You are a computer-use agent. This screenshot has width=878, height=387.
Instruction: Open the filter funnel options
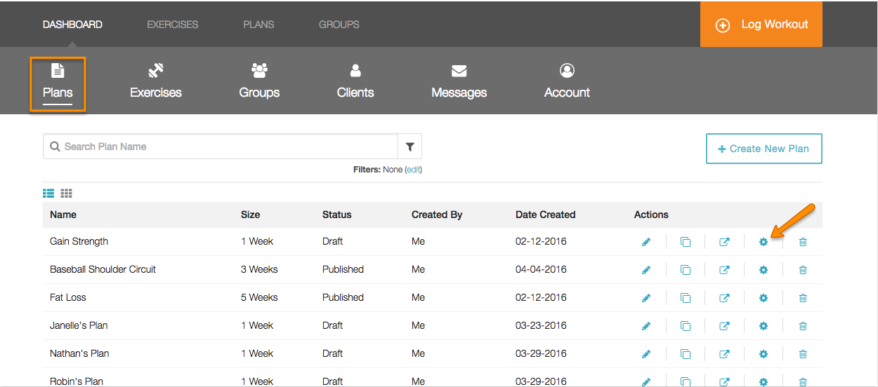[409, 147]
